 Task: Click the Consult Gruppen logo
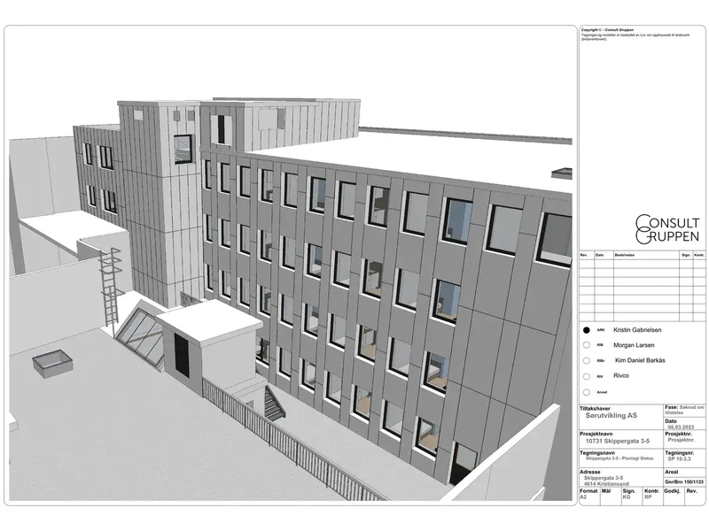667,229
